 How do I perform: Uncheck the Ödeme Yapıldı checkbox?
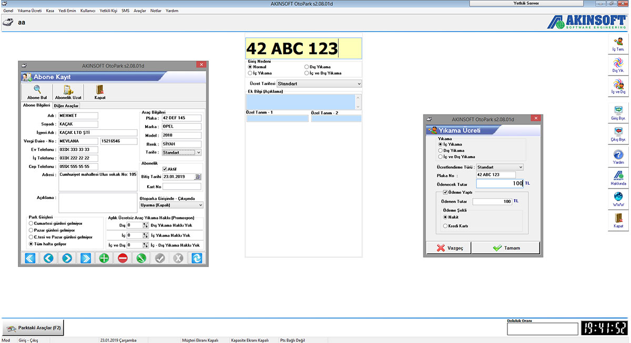445,192
